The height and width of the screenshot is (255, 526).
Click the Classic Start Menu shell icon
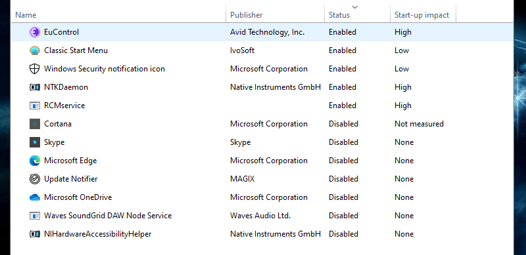coord(35,50)
